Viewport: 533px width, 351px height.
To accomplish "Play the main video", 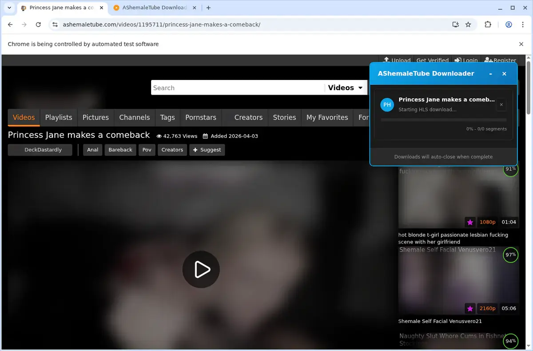I will click(201, 269).
